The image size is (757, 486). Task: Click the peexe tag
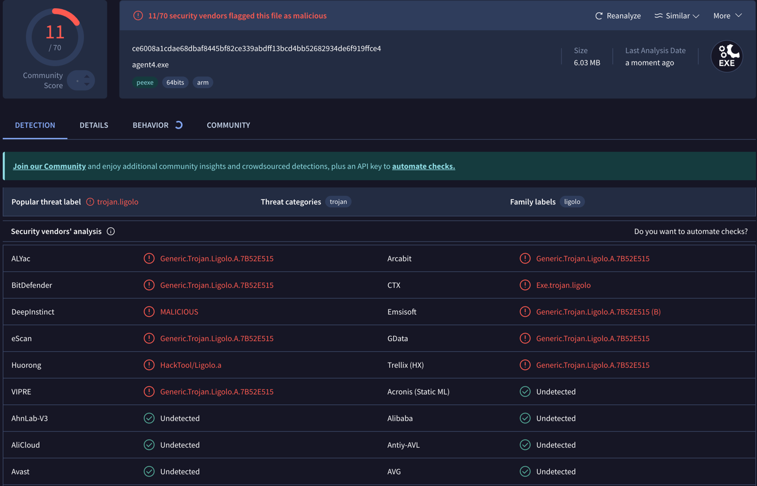coord(145,82)
